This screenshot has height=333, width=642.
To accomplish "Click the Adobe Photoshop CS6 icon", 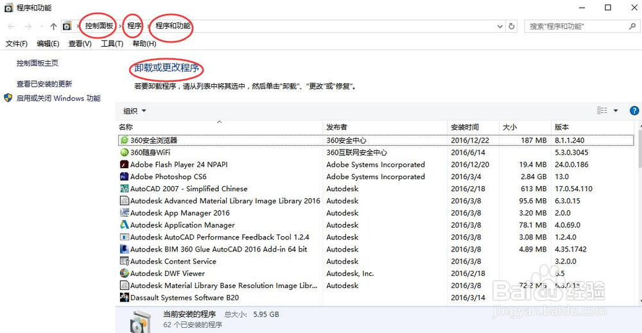I will pos(125,176).
